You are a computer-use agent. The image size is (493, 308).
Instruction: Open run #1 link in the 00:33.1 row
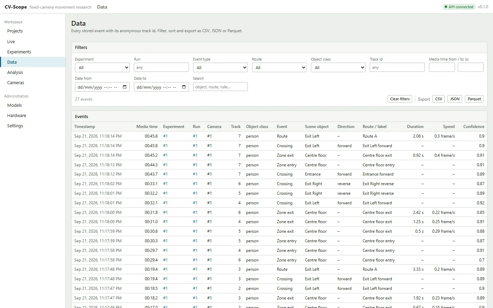point(195,184)
